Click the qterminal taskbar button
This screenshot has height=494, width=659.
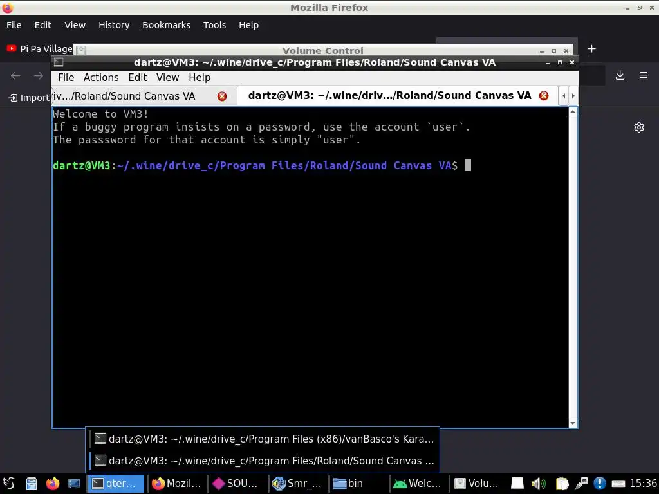[x=116, y=484]
